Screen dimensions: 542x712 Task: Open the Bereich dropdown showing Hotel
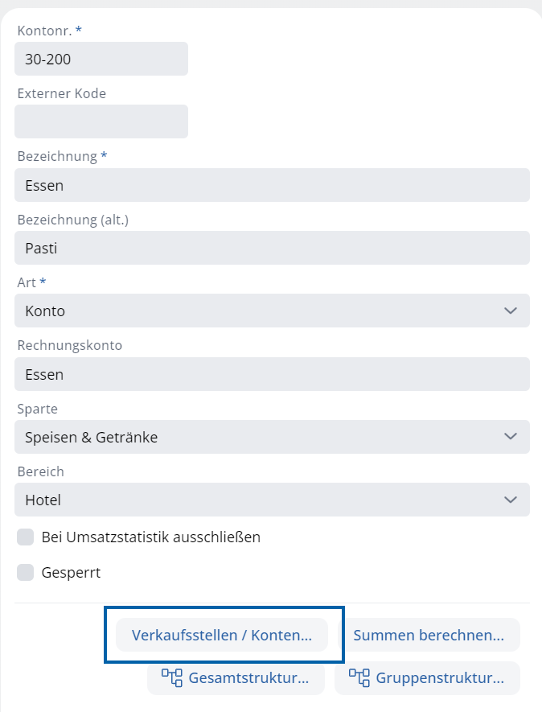(272, 500)
